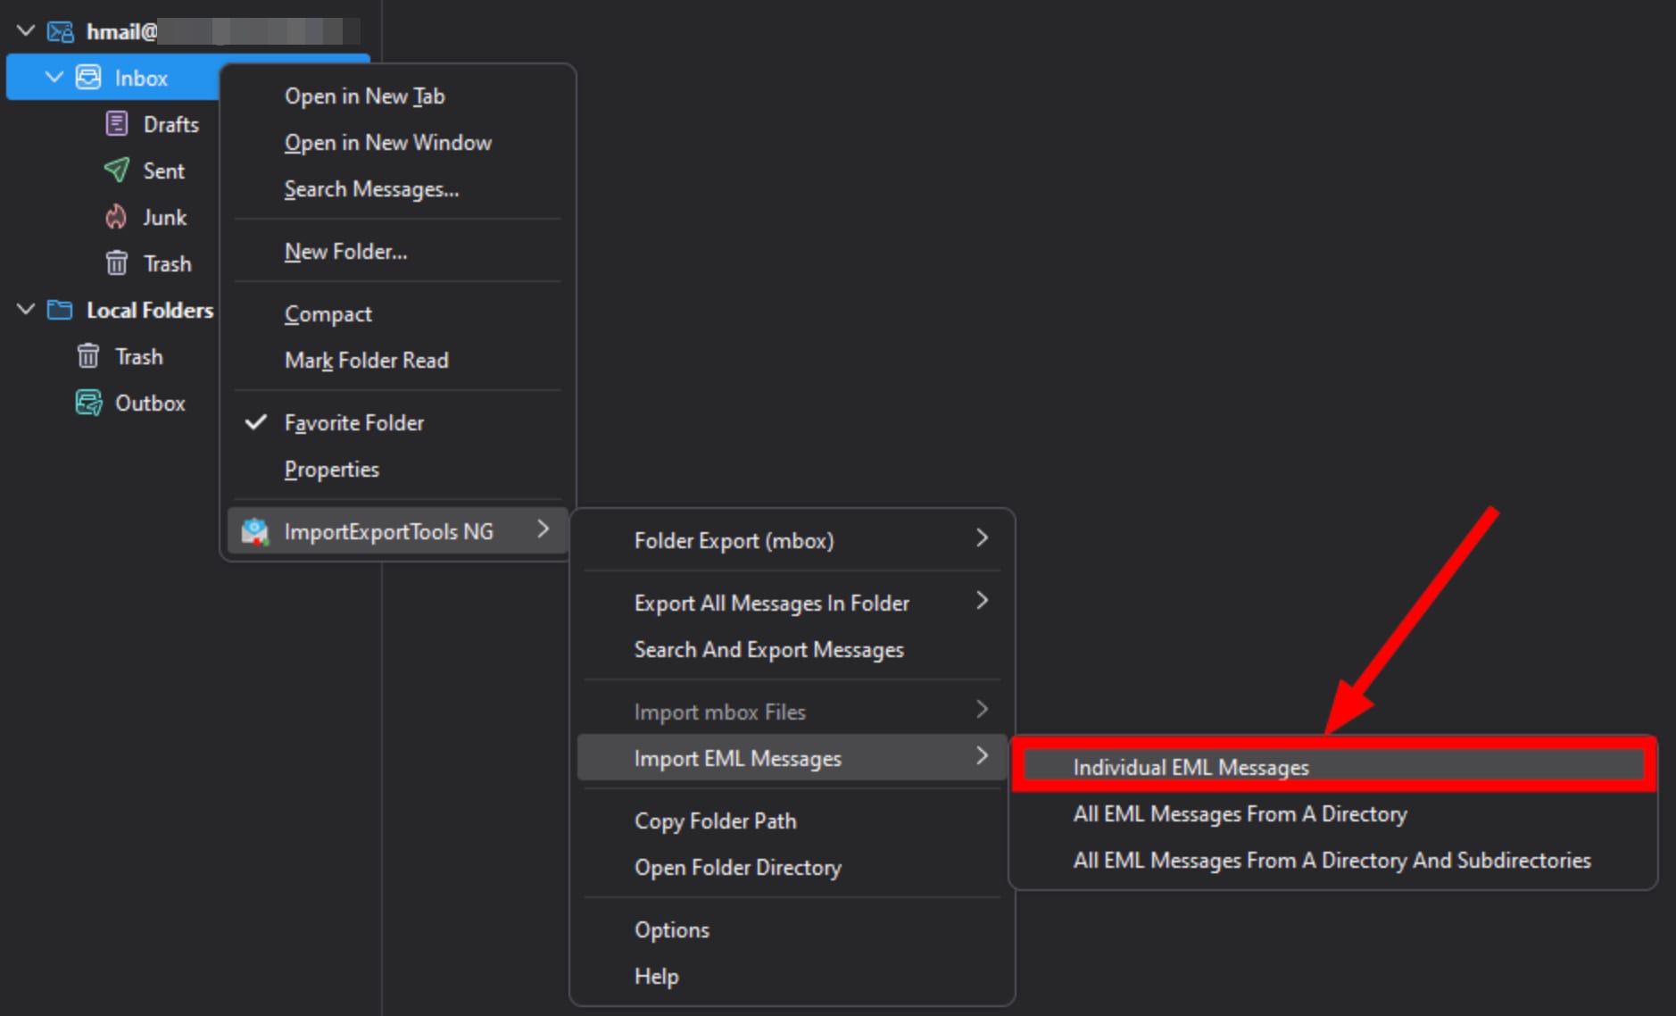Choose Search Messages from the context menu
Screen dimensions: 1676x1016
coord(372,188)
